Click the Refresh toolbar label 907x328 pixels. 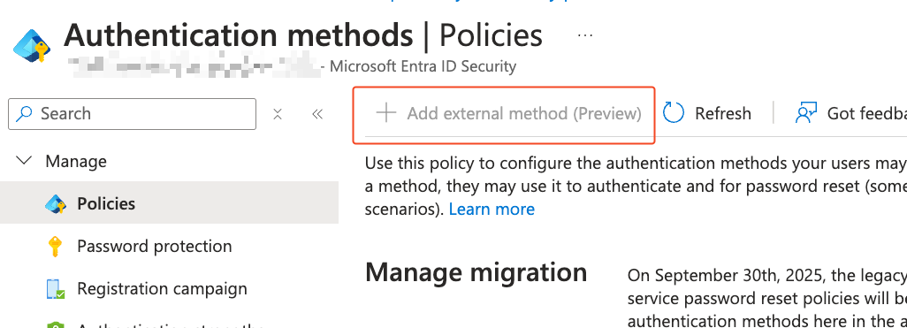(723, 113)
